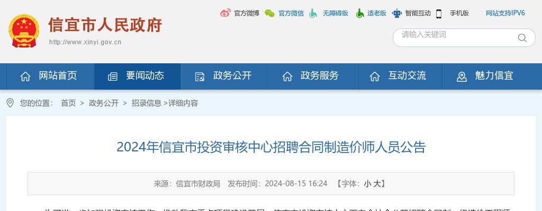Image resolution: width=542 pixels, height=211 pixels.
Task: Open the 网站首页 navigation tab
Action: pyautogui.click(x=50, y=76)
